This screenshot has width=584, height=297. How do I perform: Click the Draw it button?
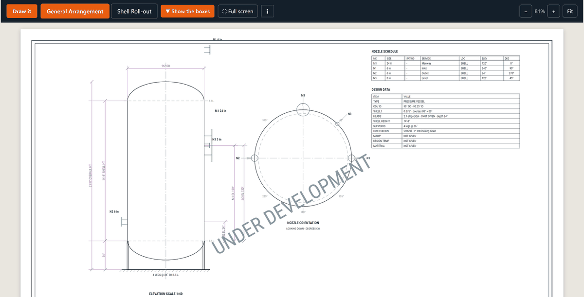pyautogui.click(x=22, y=11)
